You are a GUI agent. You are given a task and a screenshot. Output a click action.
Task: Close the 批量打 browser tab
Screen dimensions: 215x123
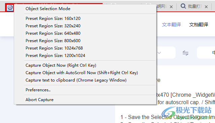[x=206, y=7]
